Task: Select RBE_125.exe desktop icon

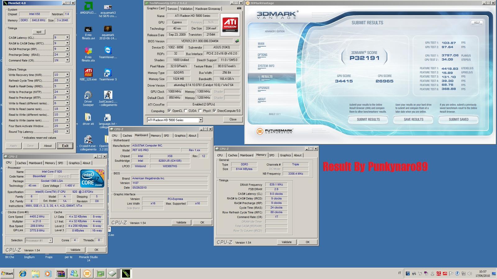Action: [89, 75]
